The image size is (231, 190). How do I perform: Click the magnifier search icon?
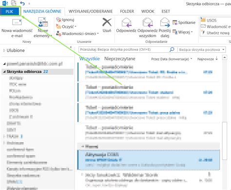click(x=172, y=49)
